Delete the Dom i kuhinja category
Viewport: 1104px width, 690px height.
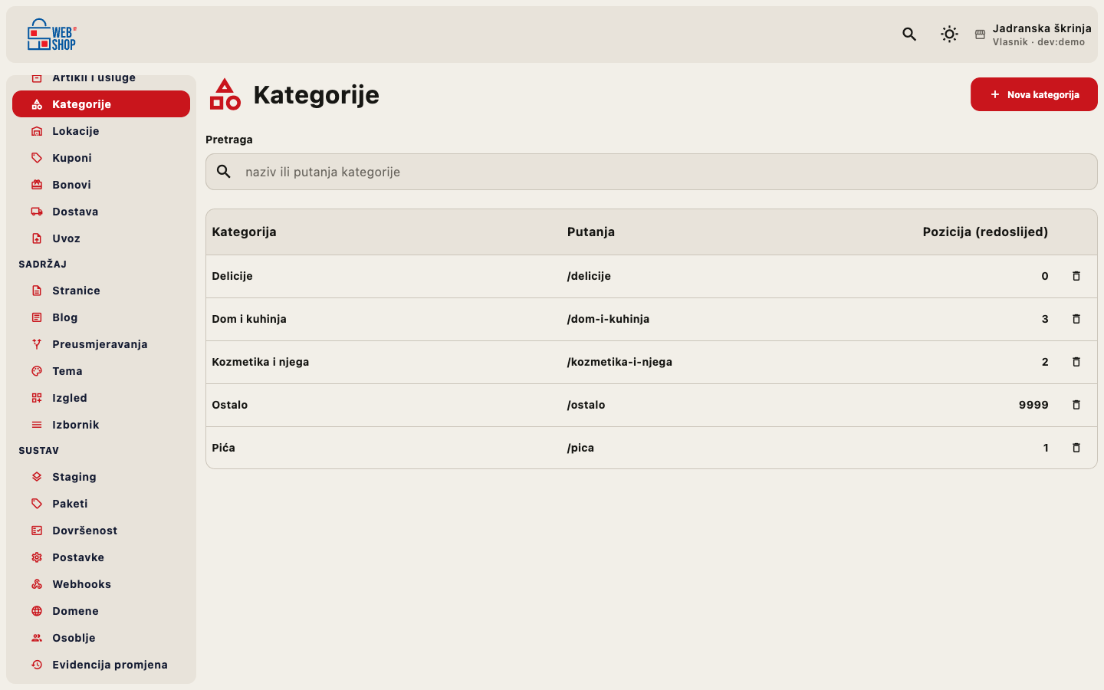[1076, 319]
